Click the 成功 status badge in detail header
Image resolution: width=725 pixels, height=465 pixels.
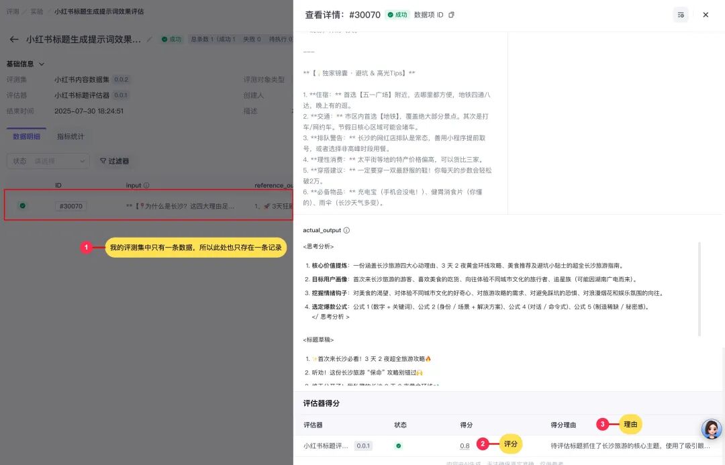click(x=397, y=15)
